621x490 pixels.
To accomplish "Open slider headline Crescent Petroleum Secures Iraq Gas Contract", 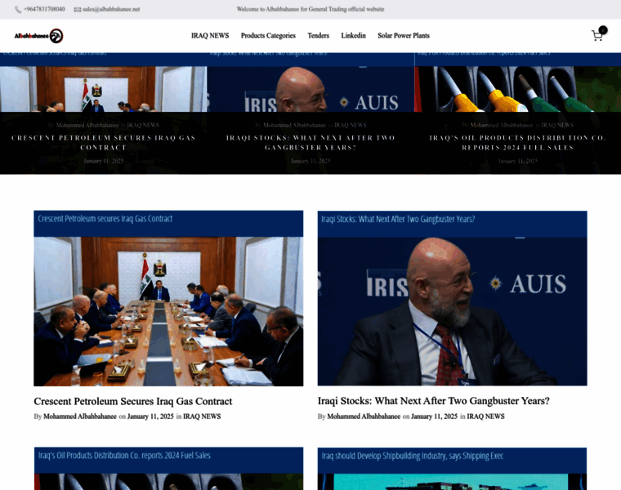I will pyautogui.click(x=104, y=142).
